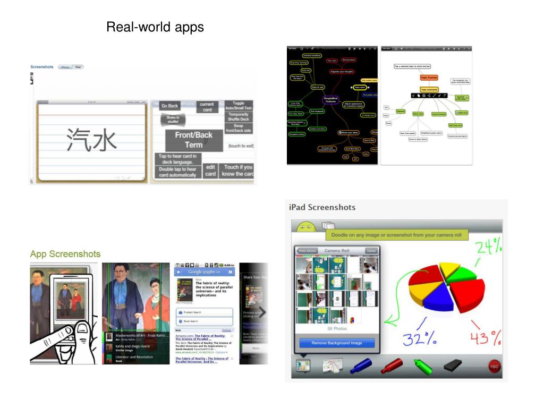Image resolution: width=544 pixels, height=408 pixels.
Task: Tap Share button on Share Your Results screen
Action: tap(256, 348)
